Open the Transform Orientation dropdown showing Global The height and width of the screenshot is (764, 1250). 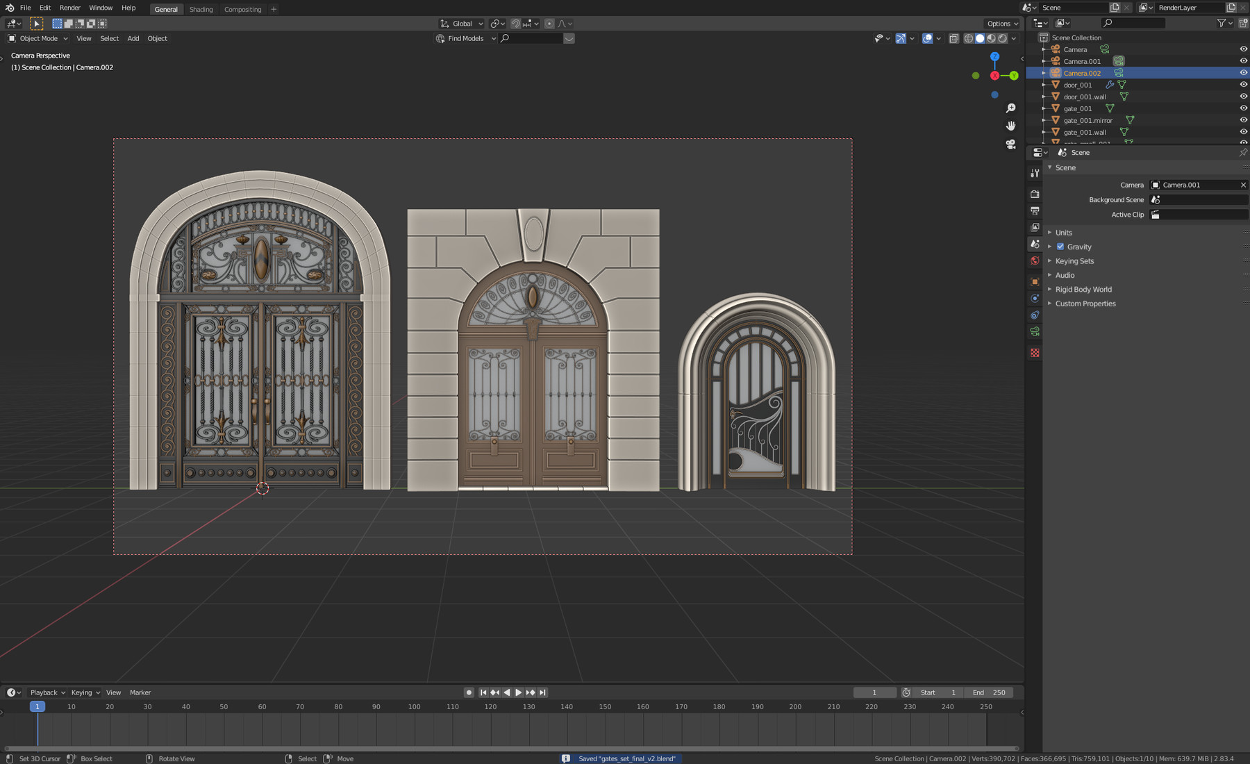(460, 23)
